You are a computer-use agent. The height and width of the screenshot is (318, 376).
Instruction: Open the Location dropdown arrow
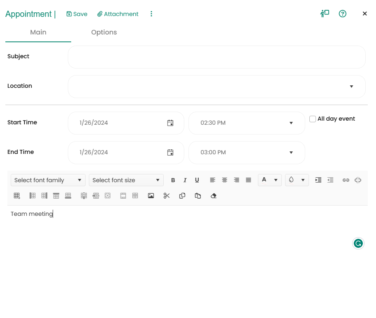pyautogui.click(x=351, y=87)
